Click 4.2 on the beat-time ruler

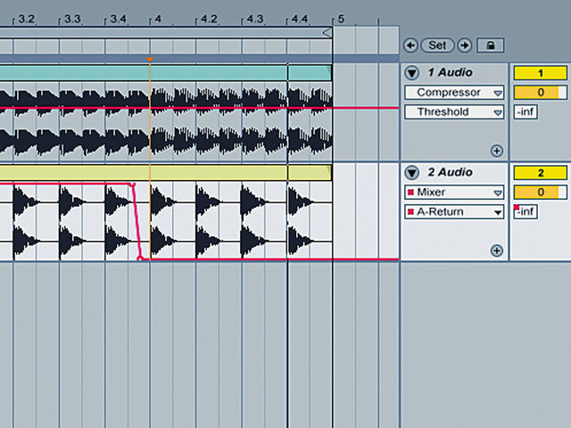pos(209,20)
